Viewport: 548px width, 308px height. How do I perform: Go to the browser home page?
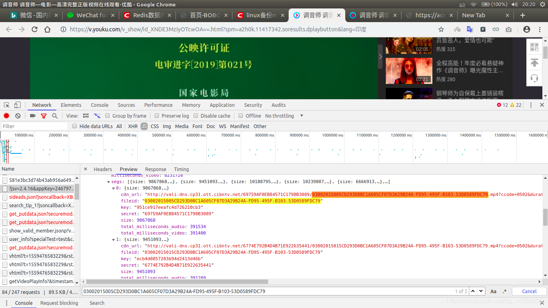47,29
